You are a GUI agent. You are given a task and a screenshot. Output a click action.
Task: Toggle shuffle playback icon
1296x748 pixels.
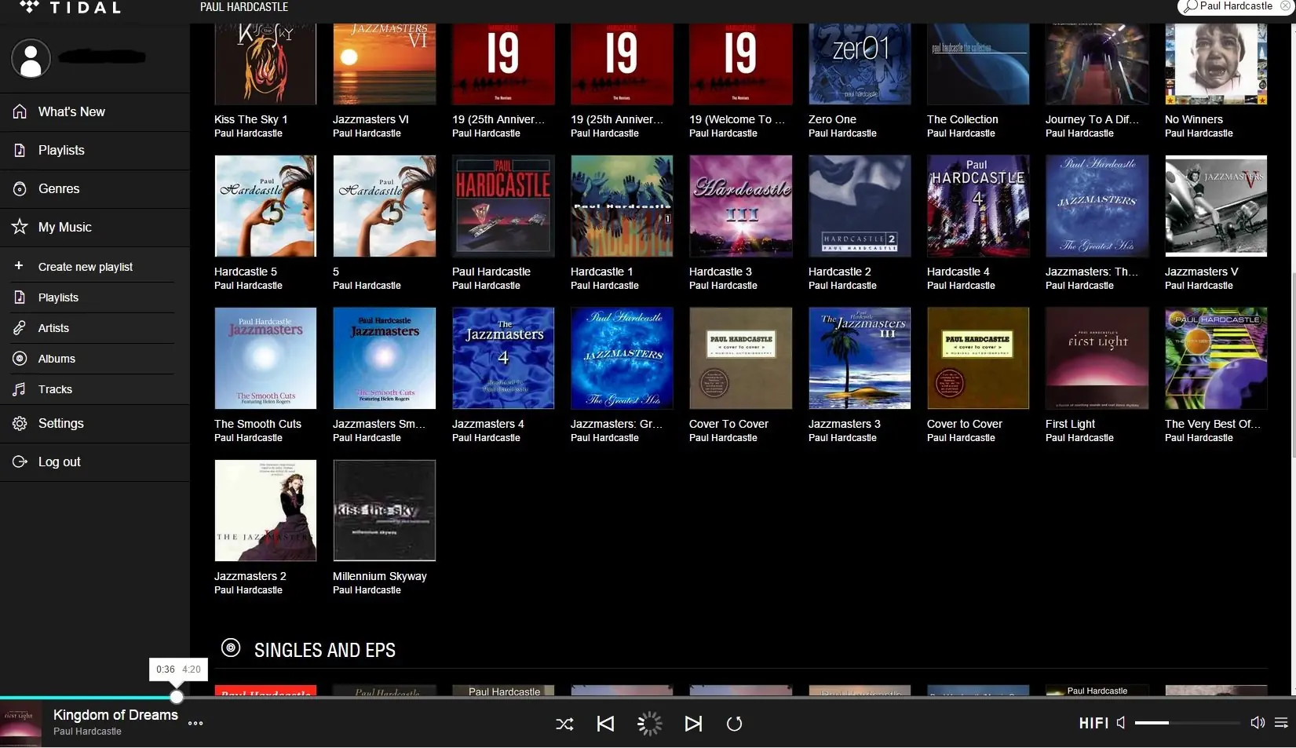pos(564,724)
